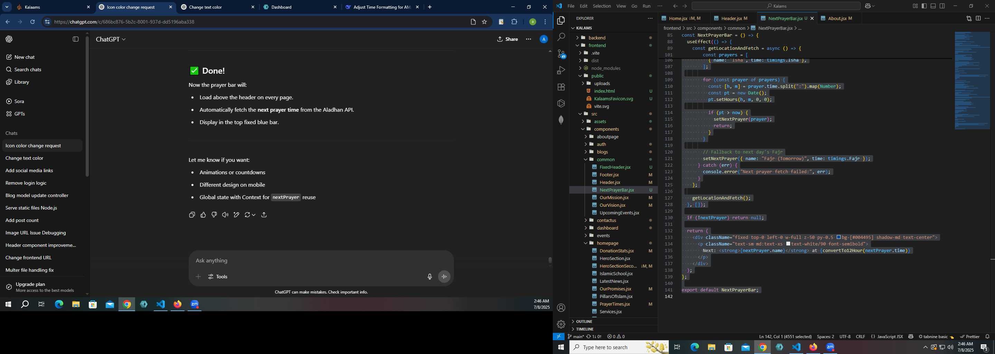This screenshot has height=354, width=995.
Task: Open Accounts icon in VS Code
Action: coord(561,308)
